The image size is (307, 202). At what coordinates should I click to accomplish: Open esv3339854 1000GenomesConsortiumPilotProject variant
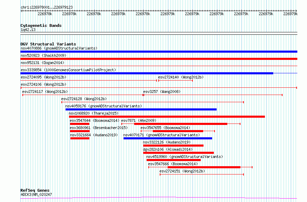click(x=68, y=70)
